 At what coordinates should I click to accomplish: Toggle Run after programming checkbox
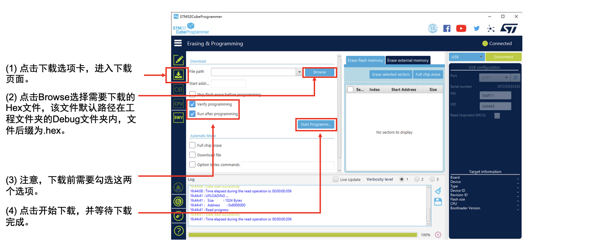point(193,114)
